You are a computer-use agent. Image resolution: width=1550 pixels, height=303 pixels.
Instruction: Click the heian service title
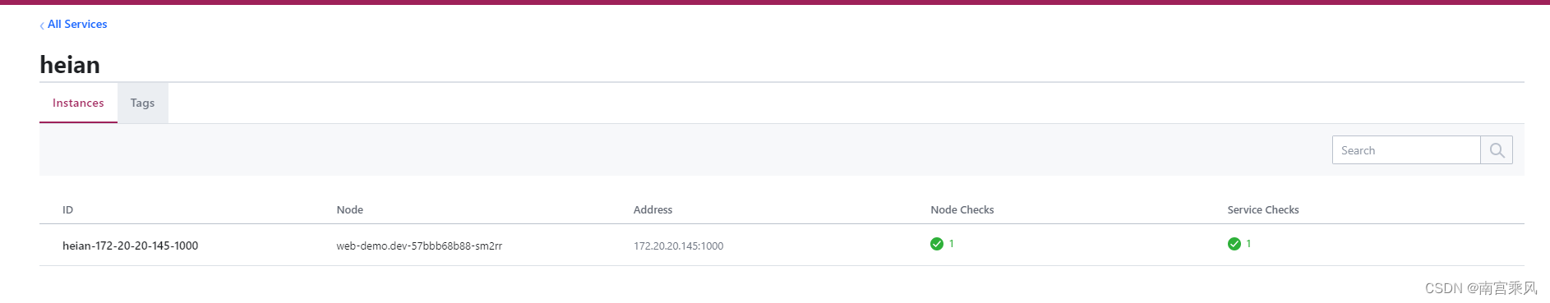point(70,65)
